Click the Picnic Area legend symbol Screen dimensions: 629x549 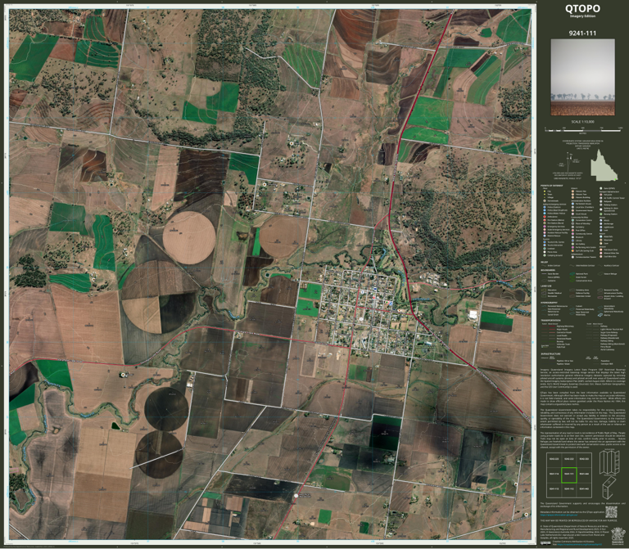click(x=545, y=252)
